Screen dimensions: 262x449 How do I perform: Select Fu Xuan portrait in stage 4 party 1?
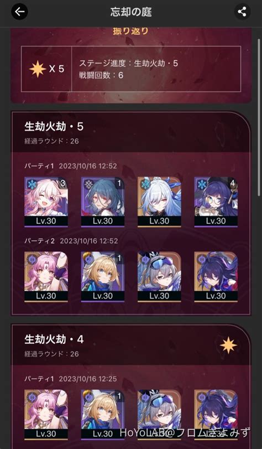click(46, 415)
